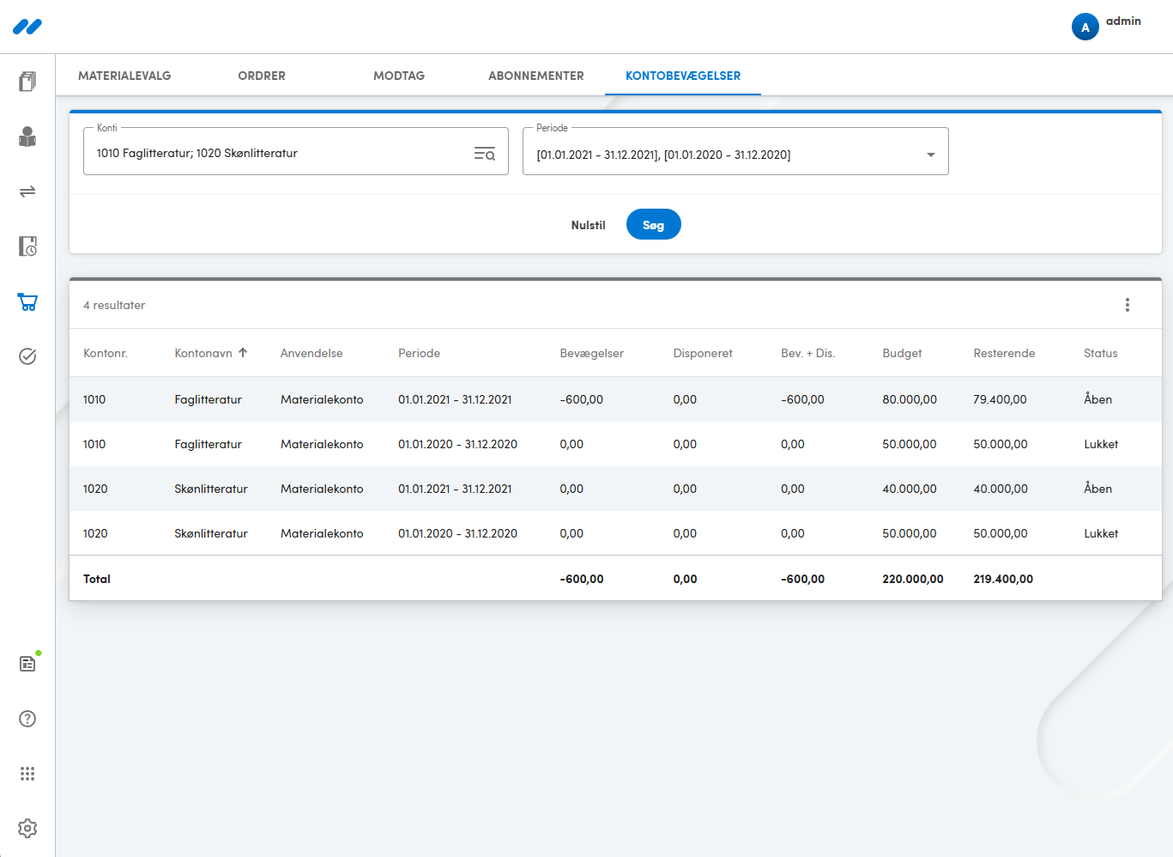Image resolution: width=1173 pixels, height=857 pixels.
Task: Click Lukket status for Faglitteratur 2020
Action: click(x=1101, y=444)
